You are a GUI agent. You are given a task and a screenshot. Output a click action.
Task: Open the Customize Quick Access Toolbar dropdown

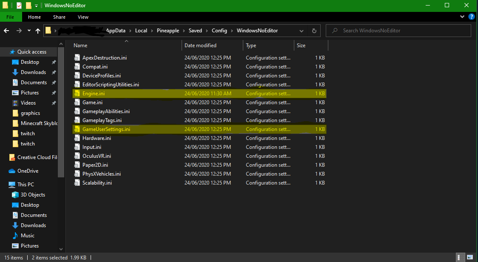click(x=37, y=6)
